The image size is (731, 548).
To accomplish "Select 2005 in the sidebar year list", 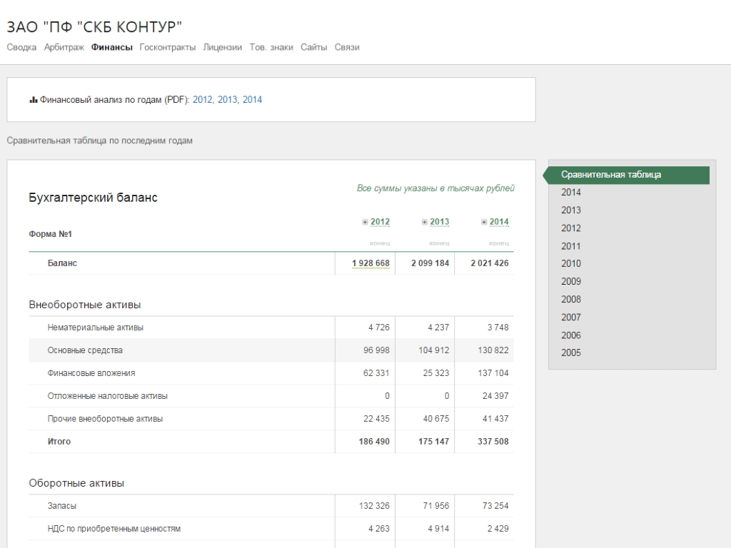I will 571,352.
